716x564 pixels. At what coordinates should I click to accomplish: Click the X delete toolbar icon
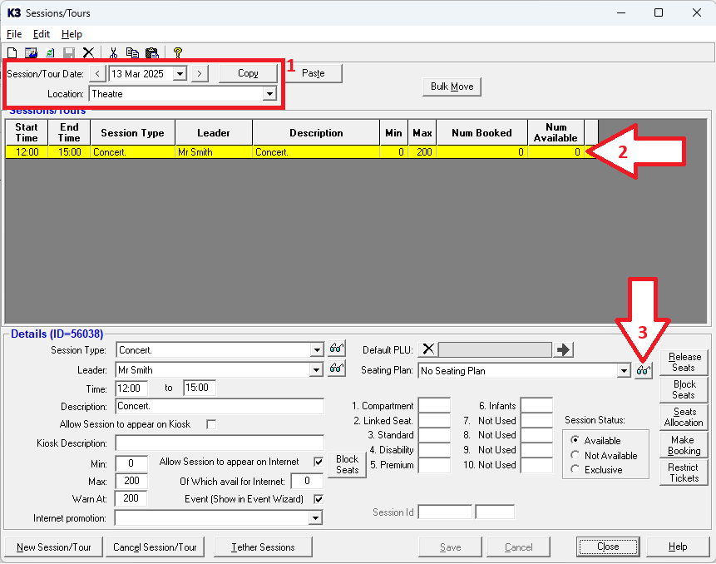pyautogui.click(x=88, y=53)
